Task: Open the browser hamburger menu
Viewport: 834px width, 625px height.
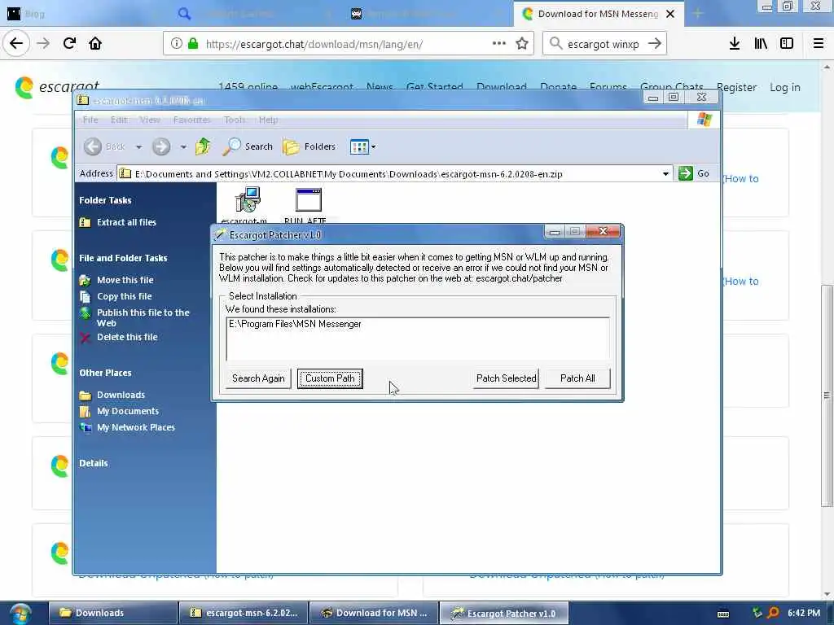Action: [x=818, y=44]
